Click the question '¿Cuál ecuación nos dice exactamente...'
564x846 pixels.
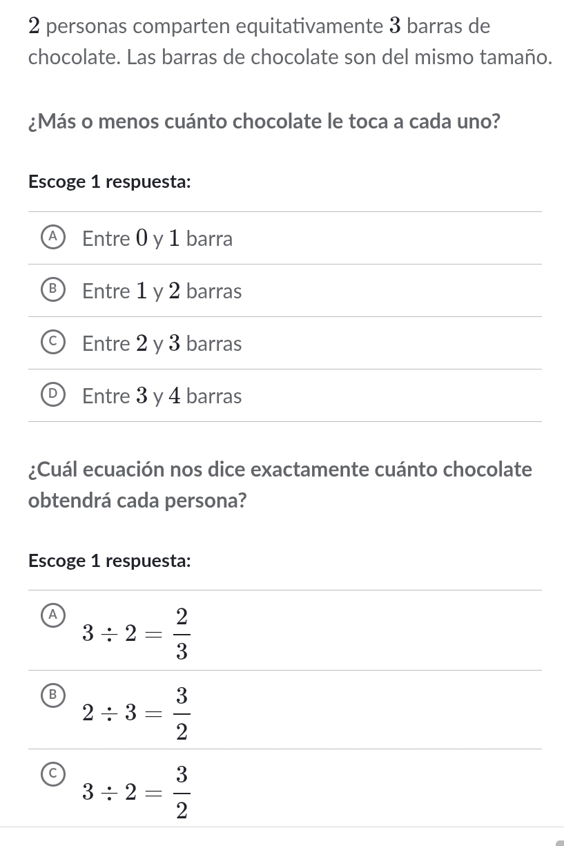click(280, 484)
